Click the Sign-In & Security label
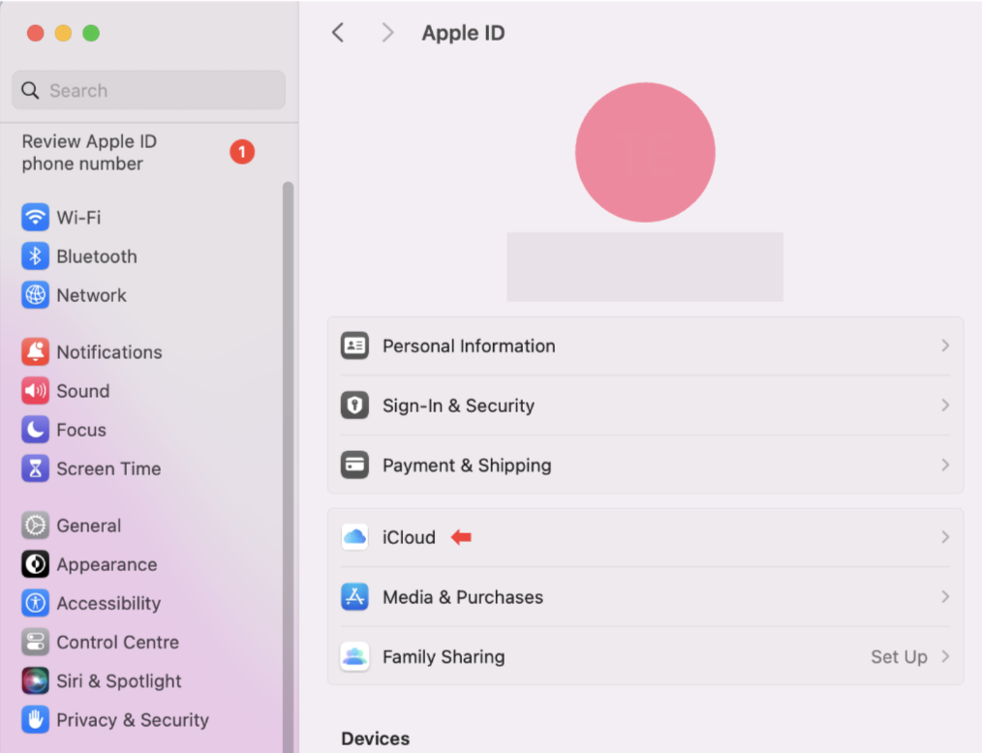 tap(458, 406)
